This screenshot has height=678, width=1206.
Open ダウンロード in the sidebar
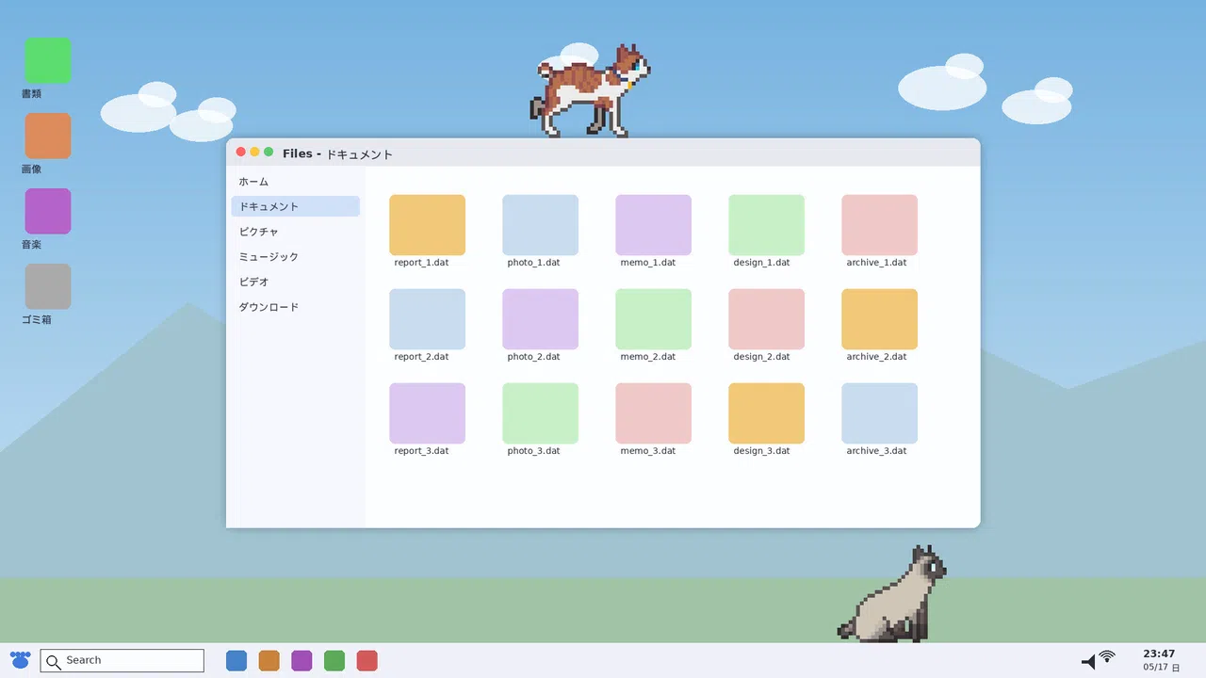[296, 307]
